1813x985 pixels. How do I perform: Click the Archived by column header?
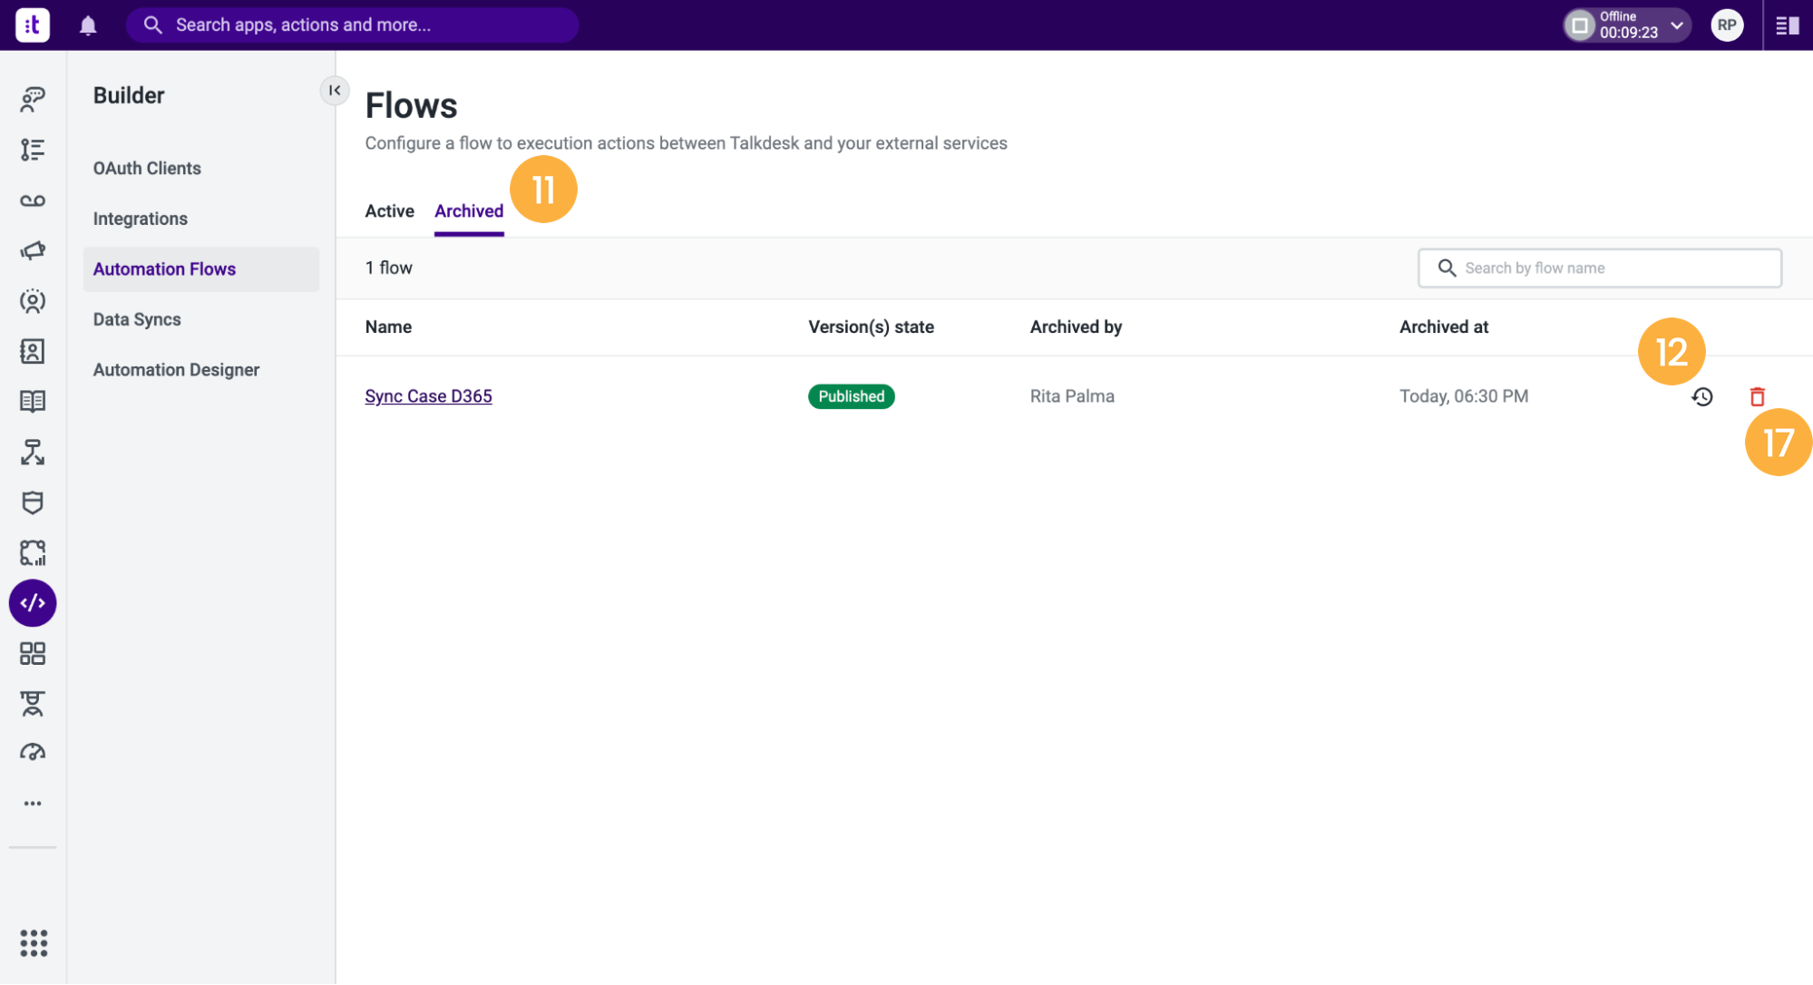1076,327
